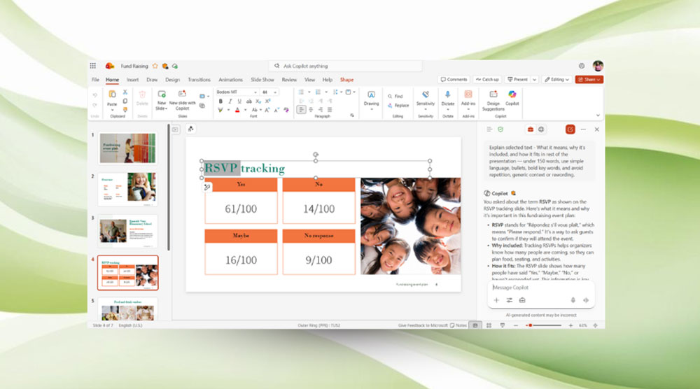Click the Comments button
Screen dimensions: 700x389
click(x=454, y=79)
